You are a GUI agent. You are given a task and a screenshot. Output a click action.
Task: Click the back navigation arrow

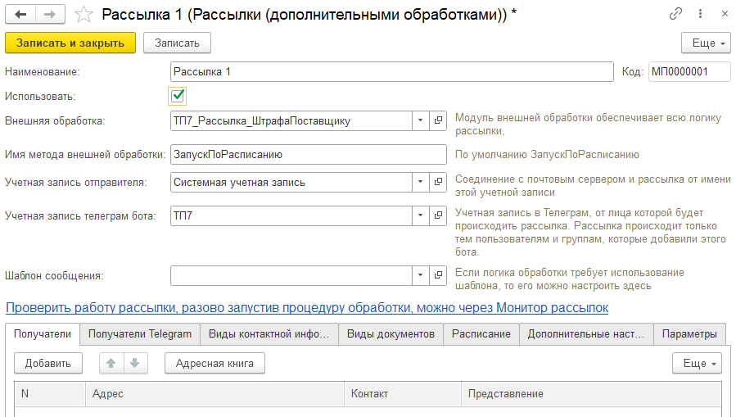[20, 15]
